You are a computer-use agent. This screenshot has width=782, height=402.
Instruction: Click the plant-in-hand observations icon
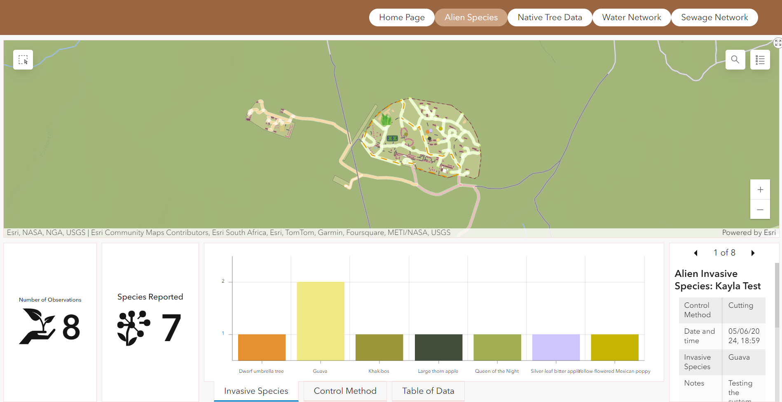click(x=37, y=327)
